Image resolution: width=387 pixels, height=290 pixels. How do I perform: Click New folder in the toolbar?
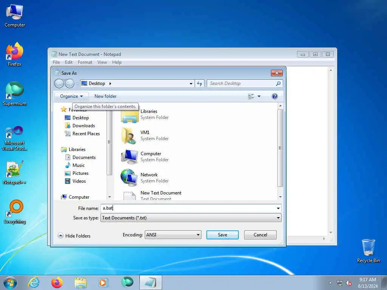(x=105, y=96)
